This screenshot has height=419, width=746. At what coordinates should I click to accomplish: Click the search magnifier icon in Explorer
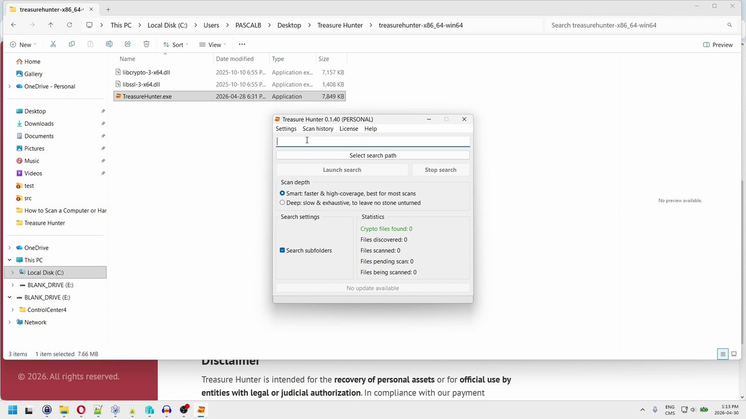click(x=729, y=25)
